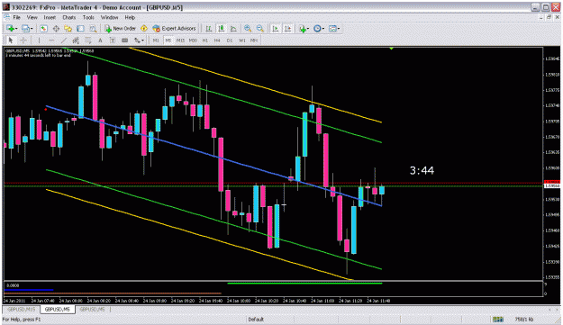The width and height of the screenshot is (563, 325).
Task: Select the horizontal line drawing tool
Action: tap(51, 41)
